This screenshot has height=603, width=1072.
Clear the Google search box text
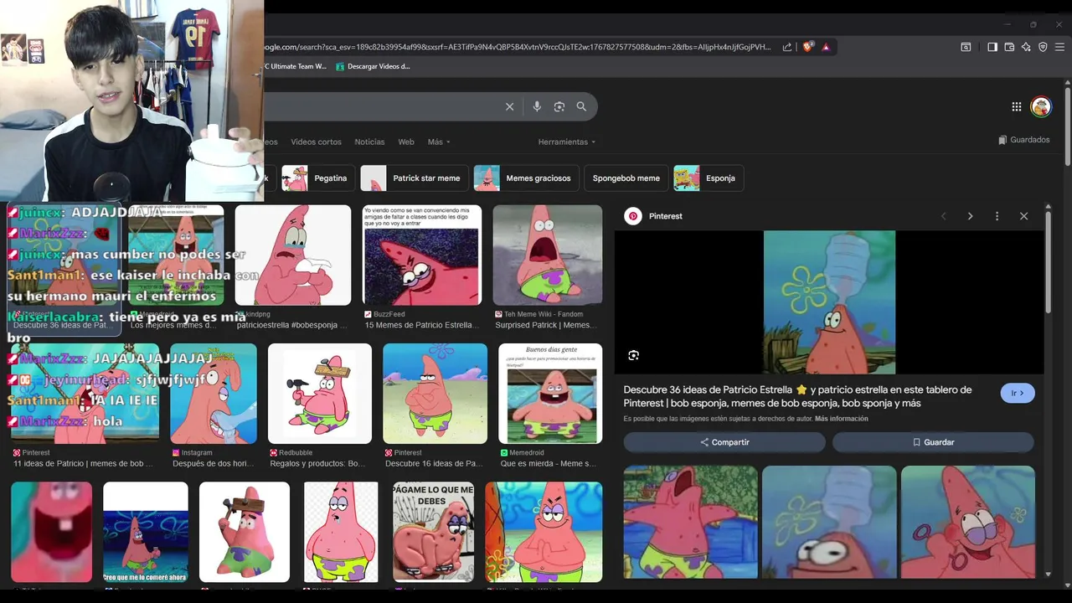pyautogui.click(x=509, y=106)
